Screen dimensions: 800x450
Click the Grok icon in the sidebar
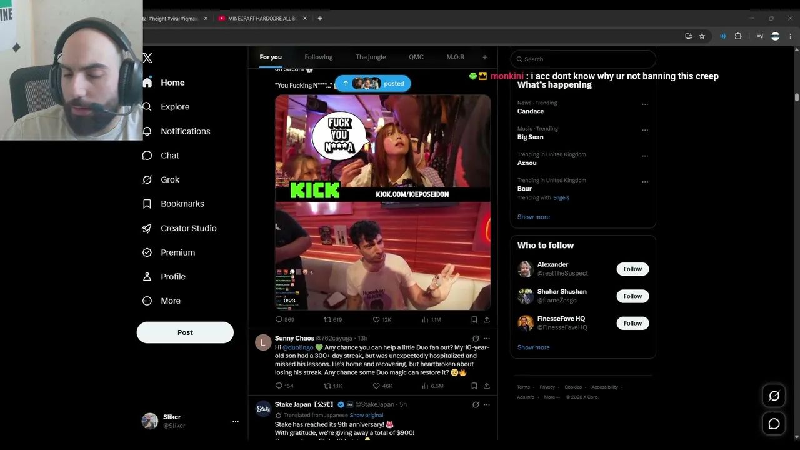[147, 180]
